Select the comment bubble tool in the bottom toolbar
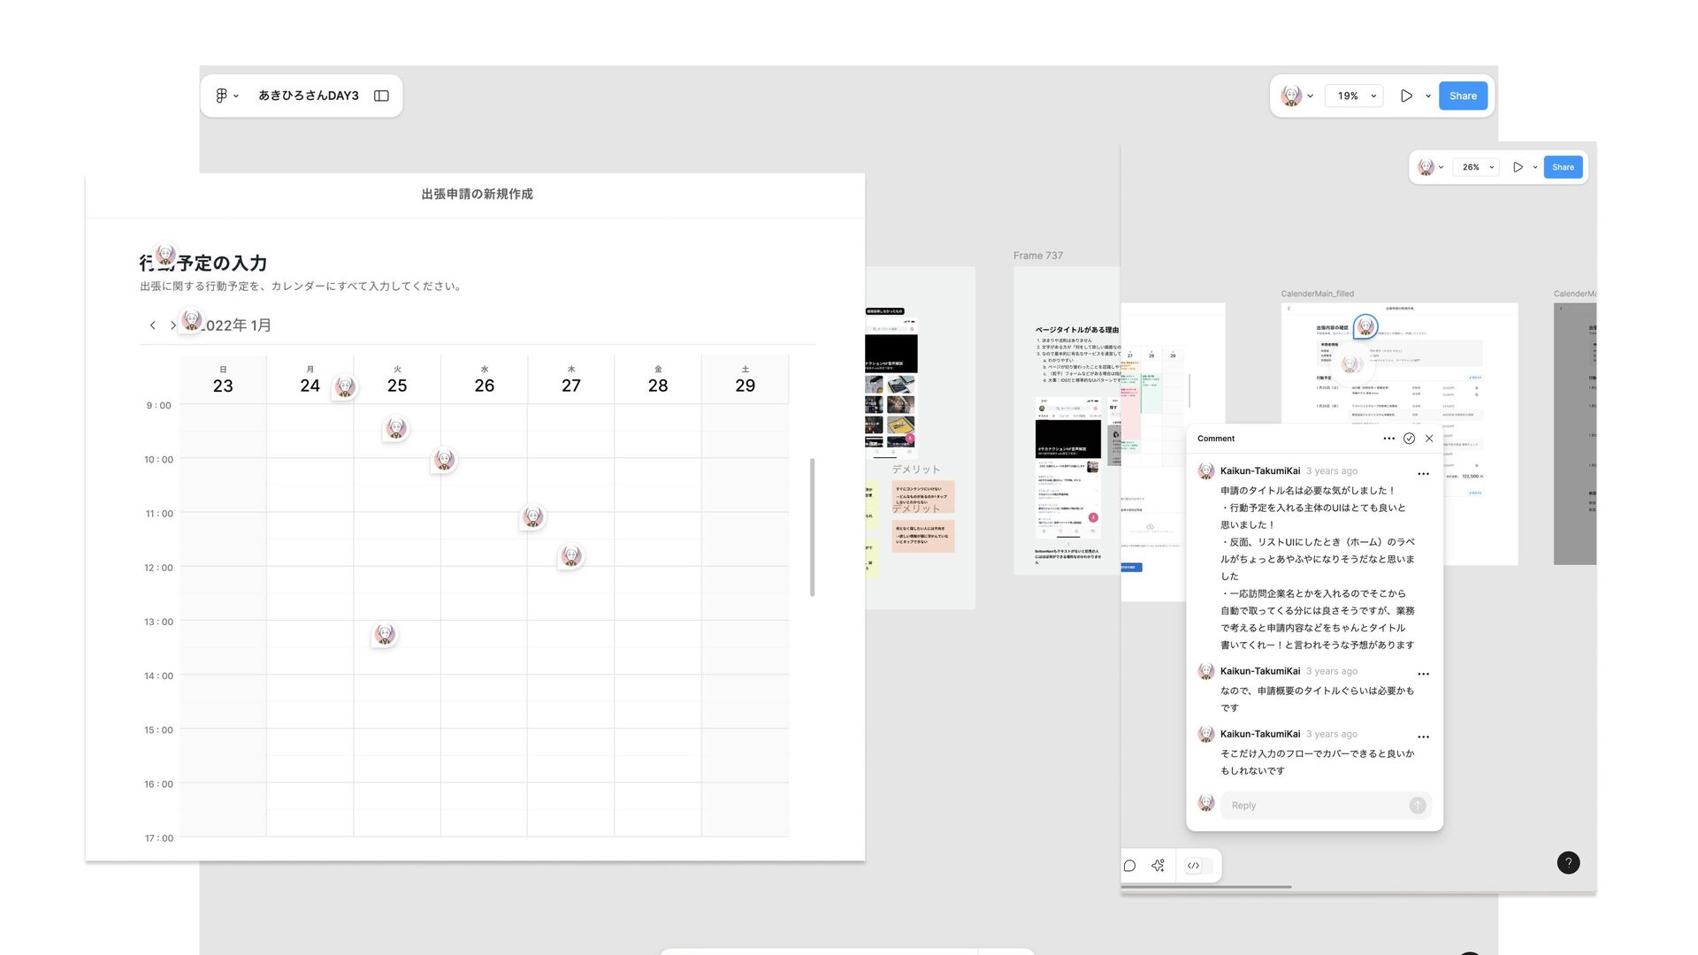Image resolution: width=1698 pixels, height=955 pixels. tap(1129, 866)
